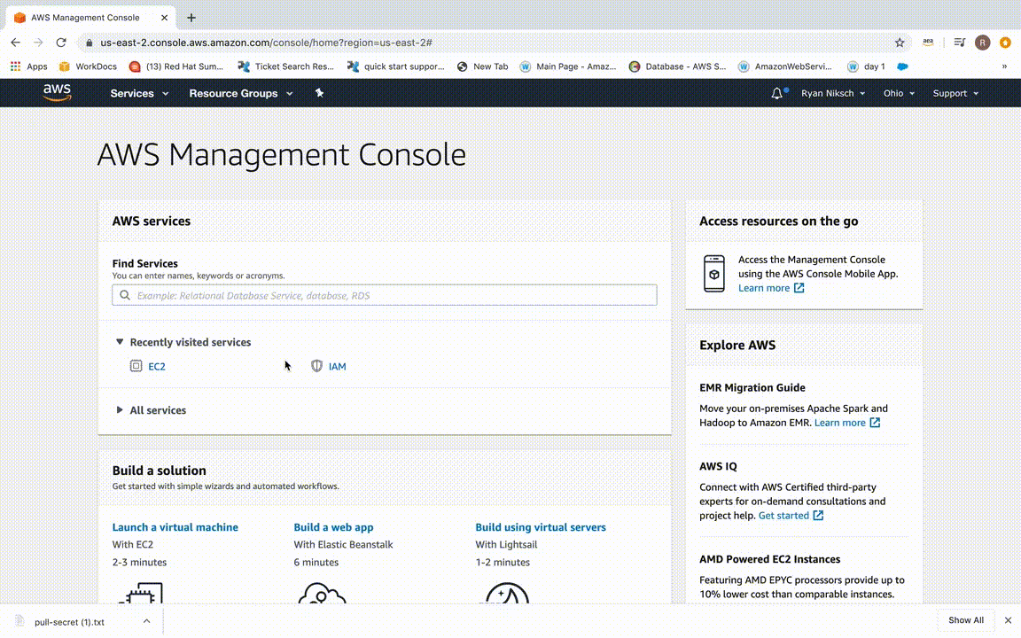Select the AMD Powered EC2 Instances heading
The image size is (1021, 638).
(769, 558)
